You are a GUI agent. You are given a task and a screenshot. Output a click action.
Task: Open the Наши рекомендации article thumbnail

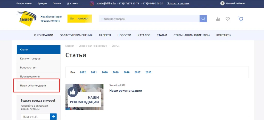click(84, 97)
